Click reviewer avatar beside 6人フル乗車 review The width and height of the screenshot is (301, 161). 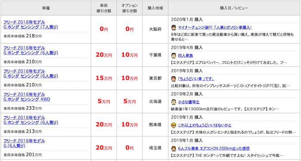tap(174, 149)
